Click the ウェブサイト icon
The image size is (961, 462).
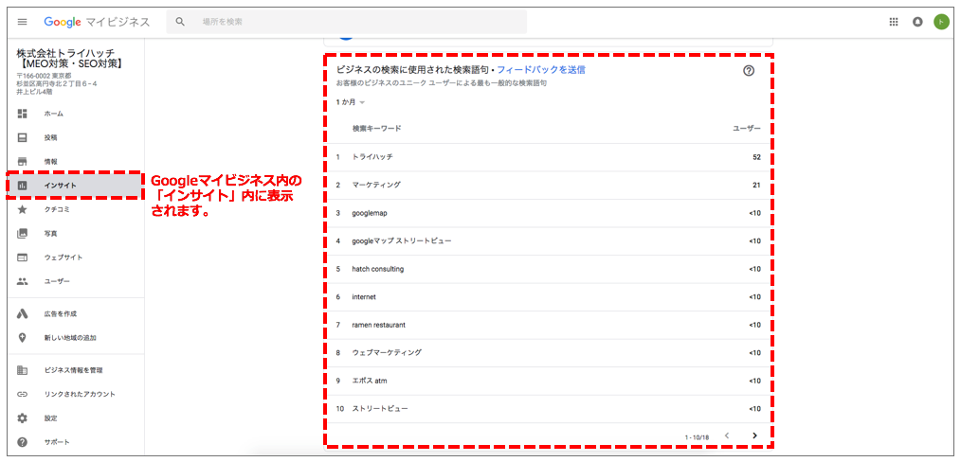click(23, 258)
